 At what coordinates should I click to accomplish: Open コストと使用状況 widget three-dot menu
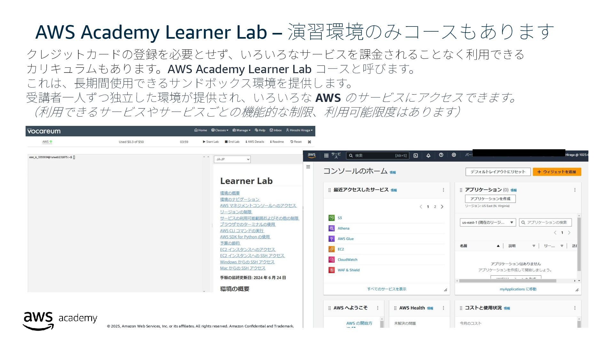575,308
